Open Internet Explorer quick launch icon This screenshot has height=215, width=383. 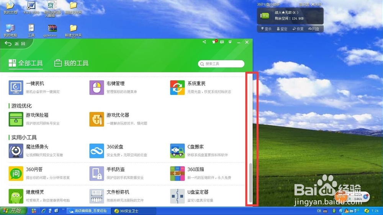click(44, 211)
